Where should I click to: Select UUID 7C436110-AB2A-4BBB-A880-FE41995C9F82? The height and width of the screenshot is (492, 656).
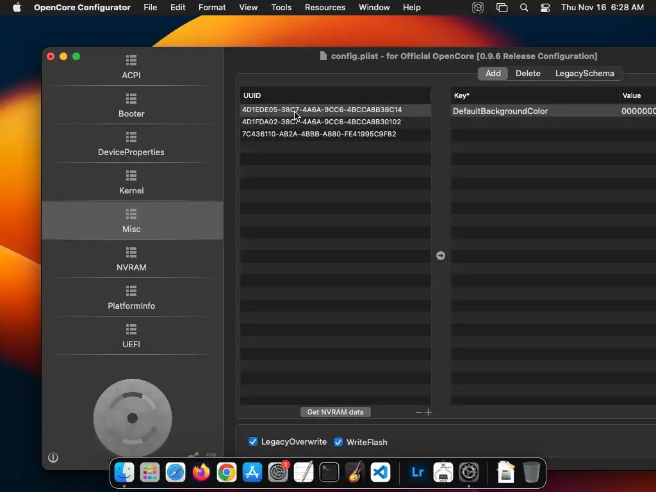336,134
